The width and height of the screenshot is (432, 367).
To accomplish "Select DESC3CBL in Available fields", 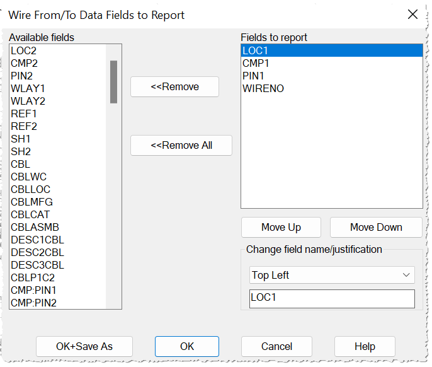I will coord(58,265).
